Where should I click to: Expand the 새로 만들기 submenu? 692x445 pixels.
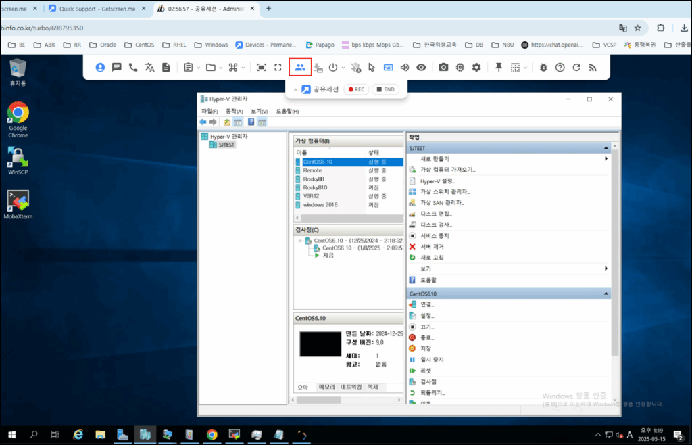[606, 158]
